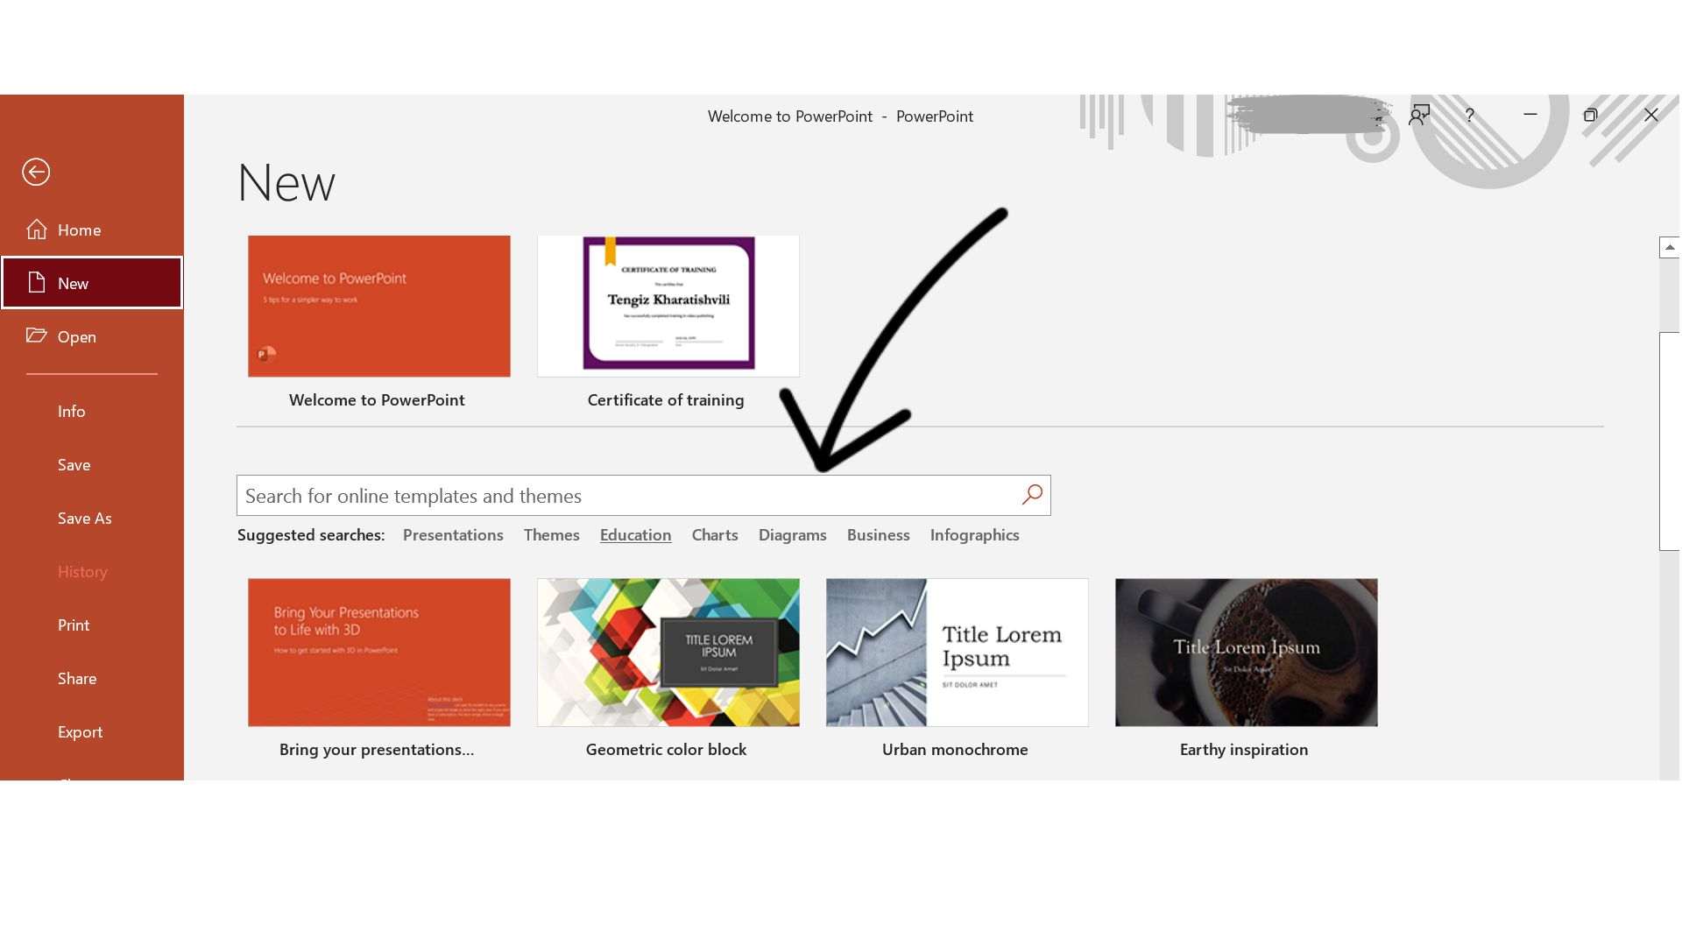Screen dimensions: 1682x946
Task: Minimize the PowerPoint window
Action: (1530, 115)
